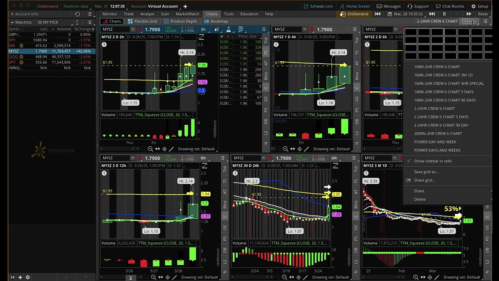This screenshot has width=499, height=281.
Task: Open the Flexible Grid subtab
Action: point(143,21)
